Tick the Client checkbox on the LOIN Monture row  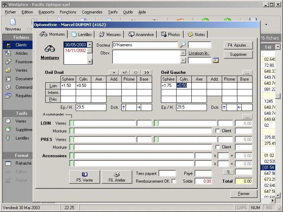click(218, 131)
